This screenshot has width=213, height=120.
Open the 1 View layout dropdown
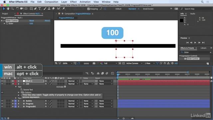[x=149, y=63]
